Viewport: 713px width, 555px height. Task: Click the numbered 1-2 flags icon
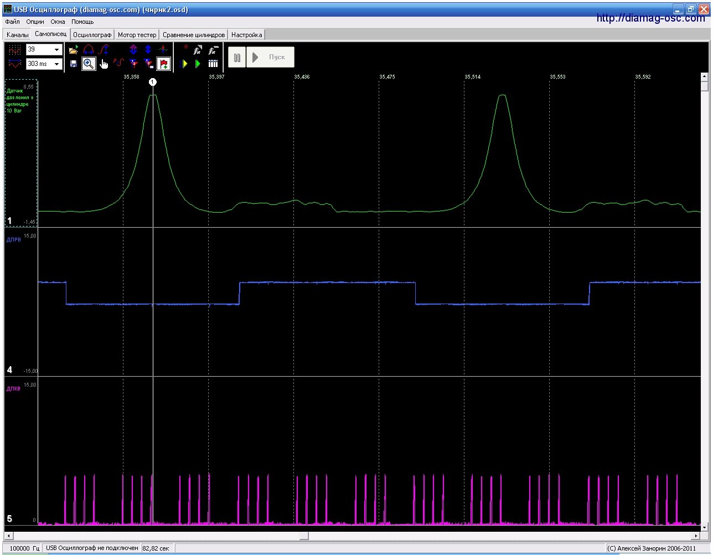133,64
